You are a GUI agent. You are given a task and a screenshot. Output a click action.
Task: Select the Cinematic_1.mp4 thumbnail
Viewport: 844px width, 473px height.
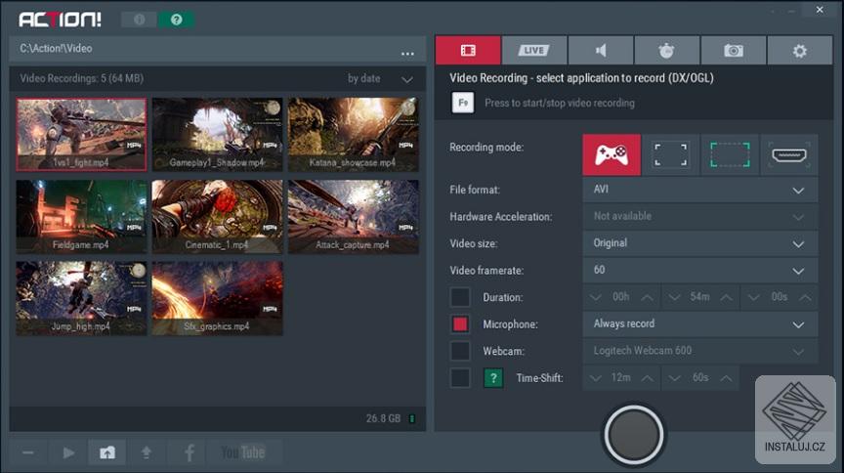pyautogui.click(x=217, y=216)
